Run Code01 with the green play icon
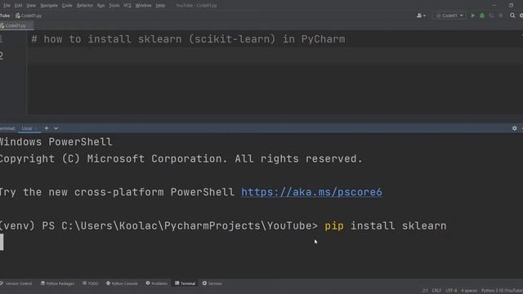 pyautogui.click(x=472, y=16)
